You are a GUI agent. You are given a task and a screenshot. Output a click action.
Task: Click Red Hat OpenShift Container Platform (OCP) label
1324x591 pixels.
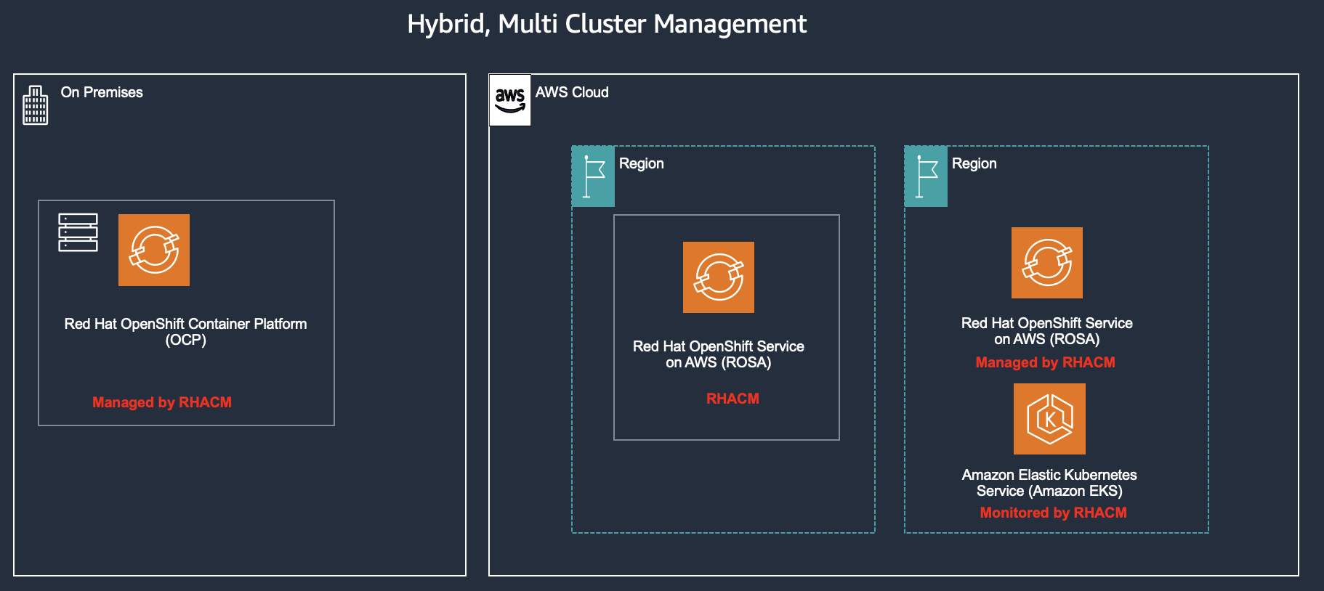(x=185, y=332)
